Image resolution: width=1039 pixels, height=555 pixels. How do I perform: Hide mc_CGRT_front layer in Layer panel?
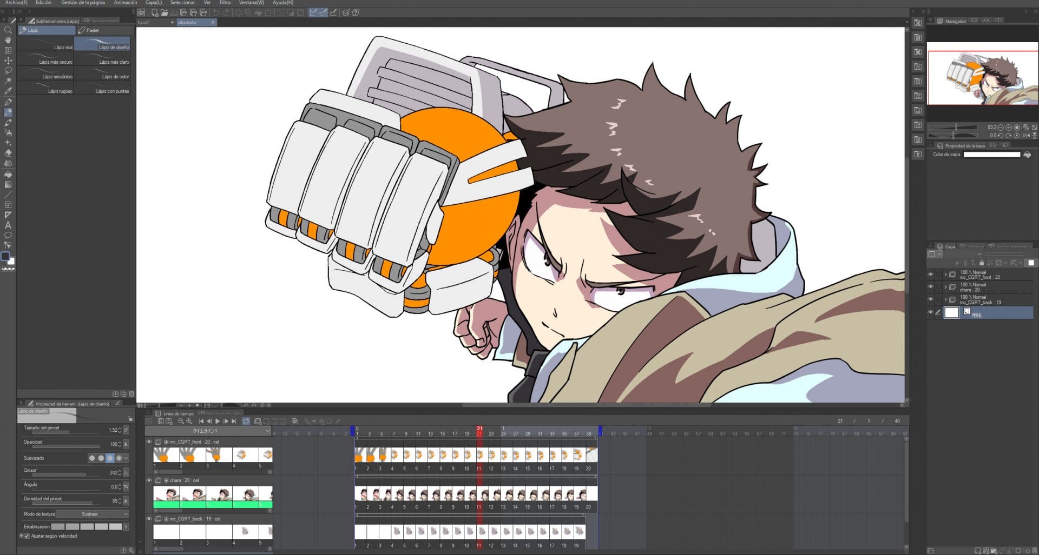click(x=930, y=275)
